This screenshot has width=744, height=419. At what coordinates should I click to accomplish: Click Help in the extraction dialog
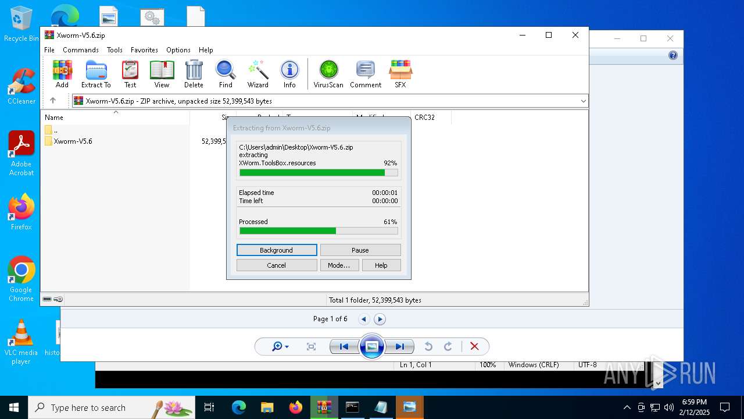point(381,265)
